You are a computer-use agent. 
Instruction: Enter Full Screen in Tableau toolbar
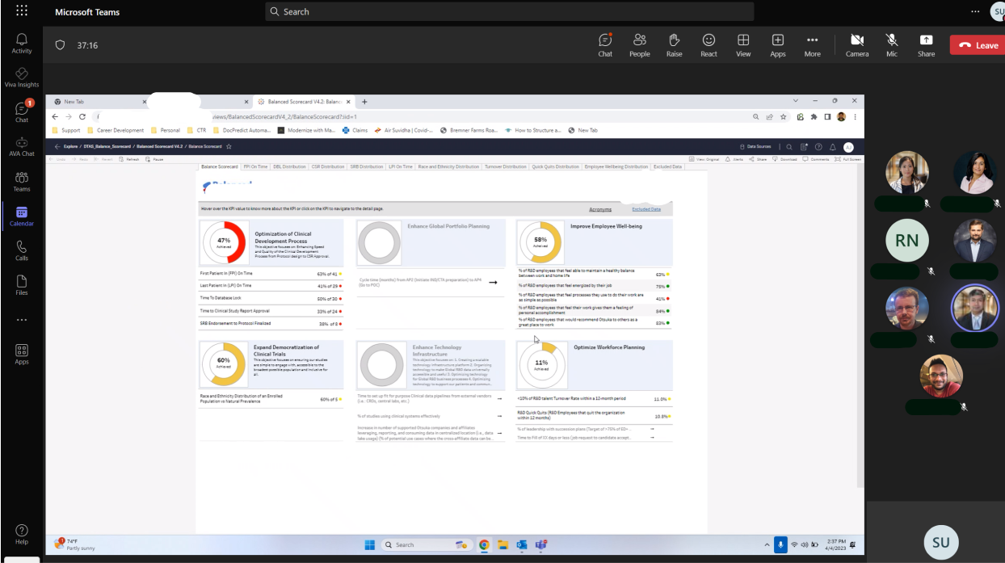(x=847, y=159)
